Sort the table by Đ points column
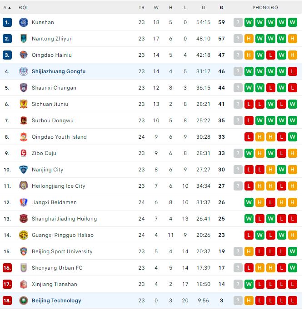This screenshot has height=311, width=304. pyautogui.click(x=221, y=8)
